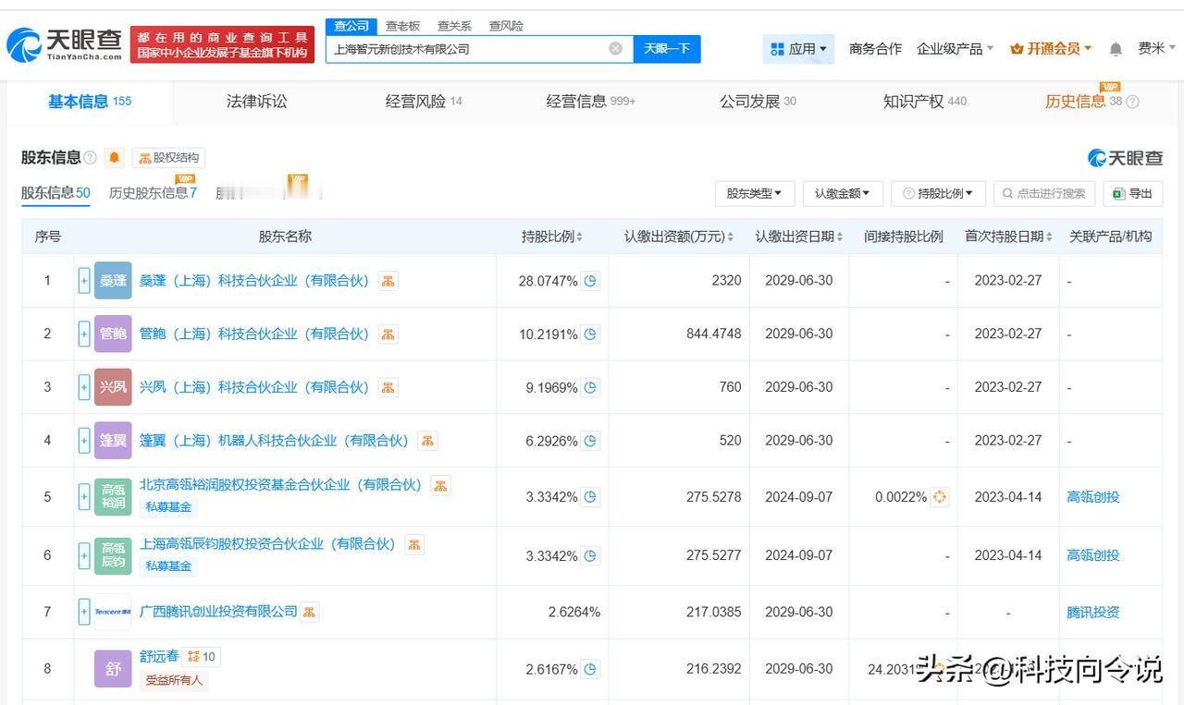Switch to the 知识产权 tab
Image resolution: width=1184 pixels, height=705 pixels.
point(925,102)
